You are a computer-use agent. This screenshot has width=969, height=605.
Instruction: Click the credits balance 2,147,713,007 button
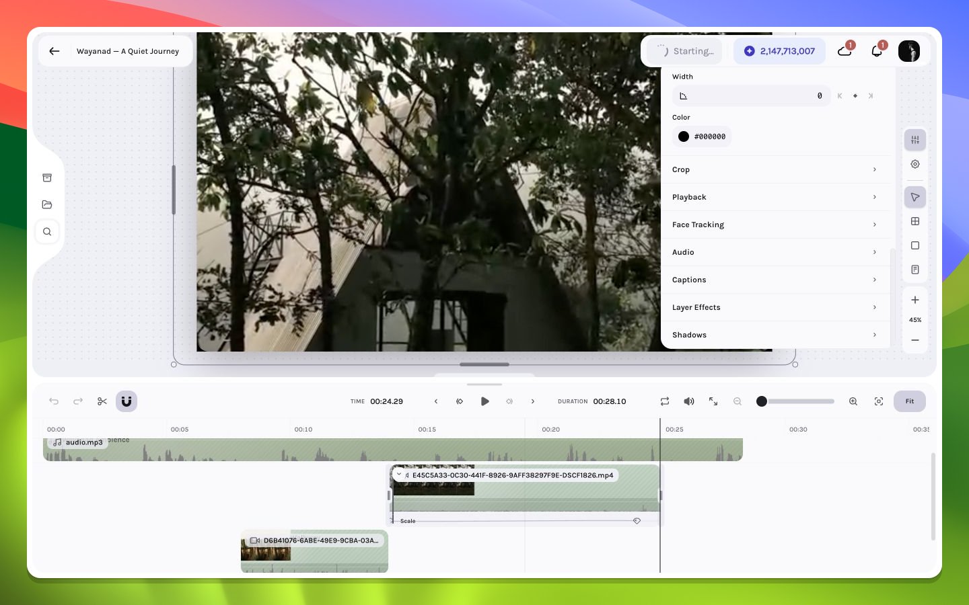tap(779, 51)
